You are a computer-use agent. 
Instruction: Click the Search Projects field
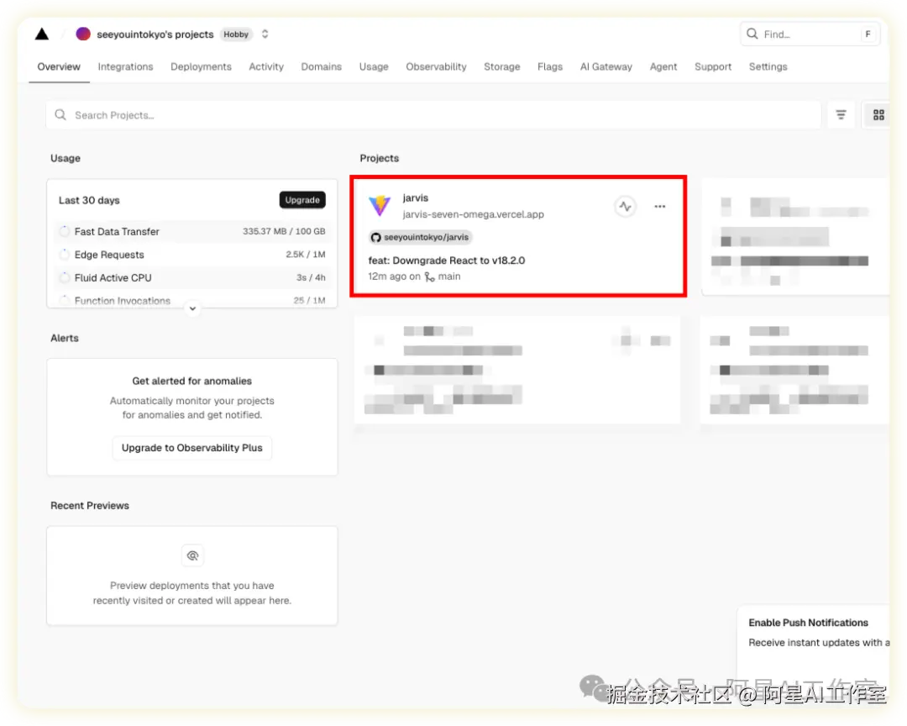coord(433,115)
